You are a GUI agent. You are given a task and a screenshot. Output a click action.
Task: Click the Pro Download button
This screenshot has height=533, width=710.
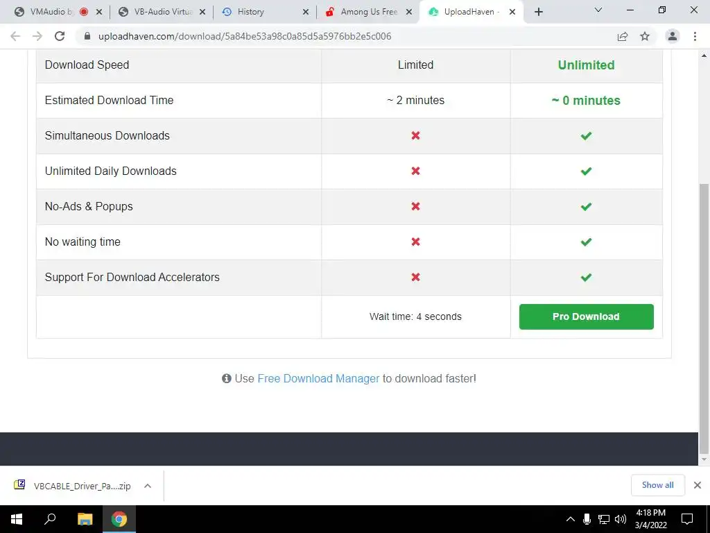(x=587, y=316)
